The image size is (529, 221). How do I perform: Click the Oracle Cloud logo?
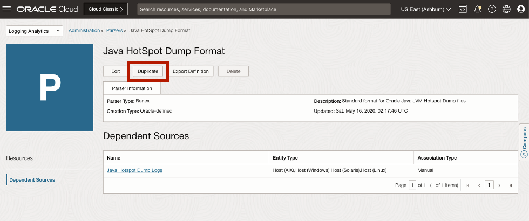(48, 9)
